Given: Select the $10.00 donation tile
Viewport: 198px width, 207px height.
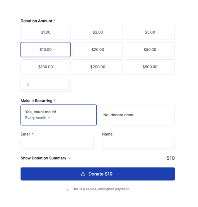Looking at the screenshot, I should coord(46,50).
